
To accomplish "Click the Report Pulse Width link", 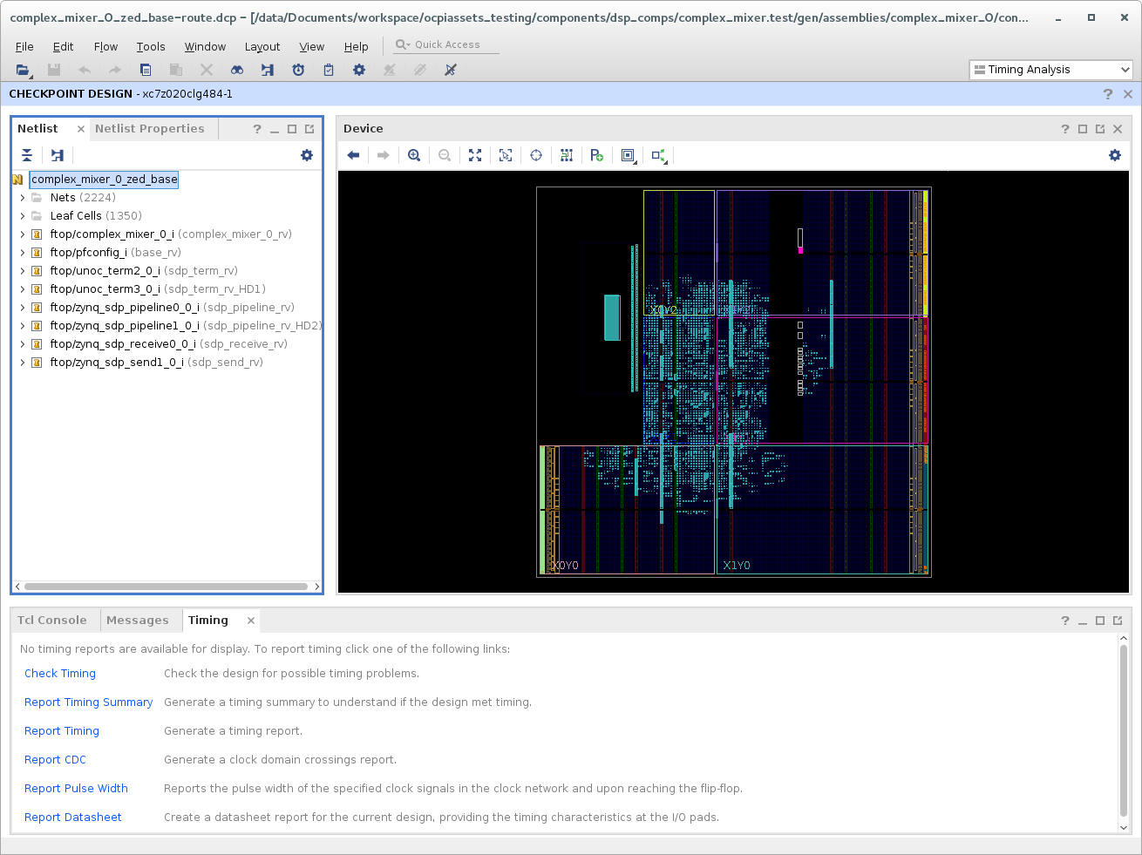I will (77, 789).
